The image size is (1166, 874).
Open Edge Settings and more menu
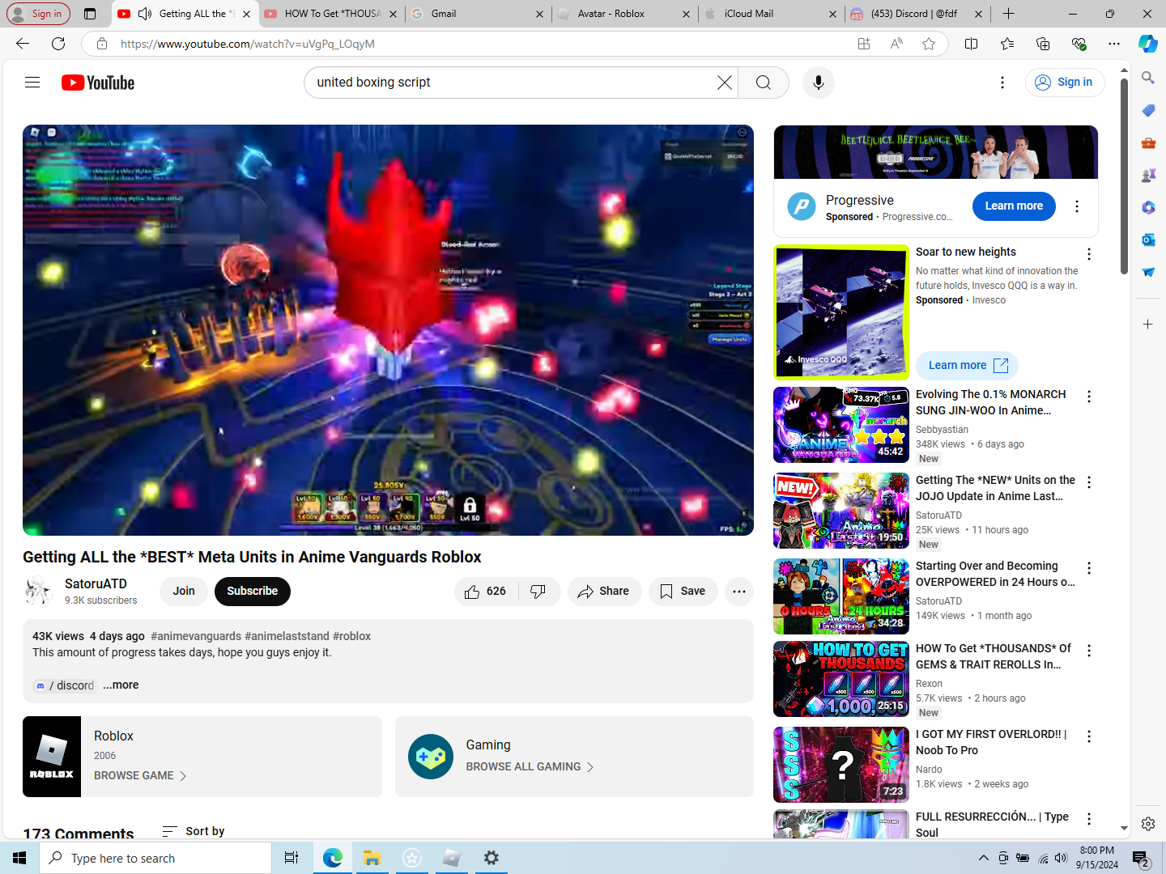click(1114, 44)
